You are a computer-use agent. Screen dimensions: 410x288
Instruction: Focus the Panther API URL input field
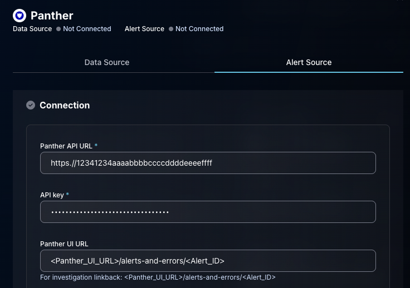point(208,163)
